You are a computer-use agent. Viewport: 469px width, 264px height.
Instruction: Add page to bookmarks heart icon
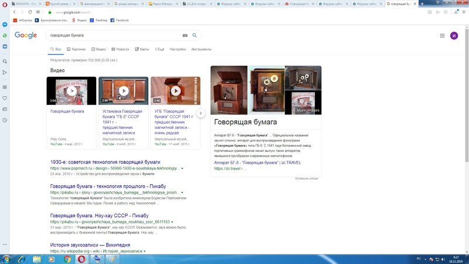[x=446, y=12]
